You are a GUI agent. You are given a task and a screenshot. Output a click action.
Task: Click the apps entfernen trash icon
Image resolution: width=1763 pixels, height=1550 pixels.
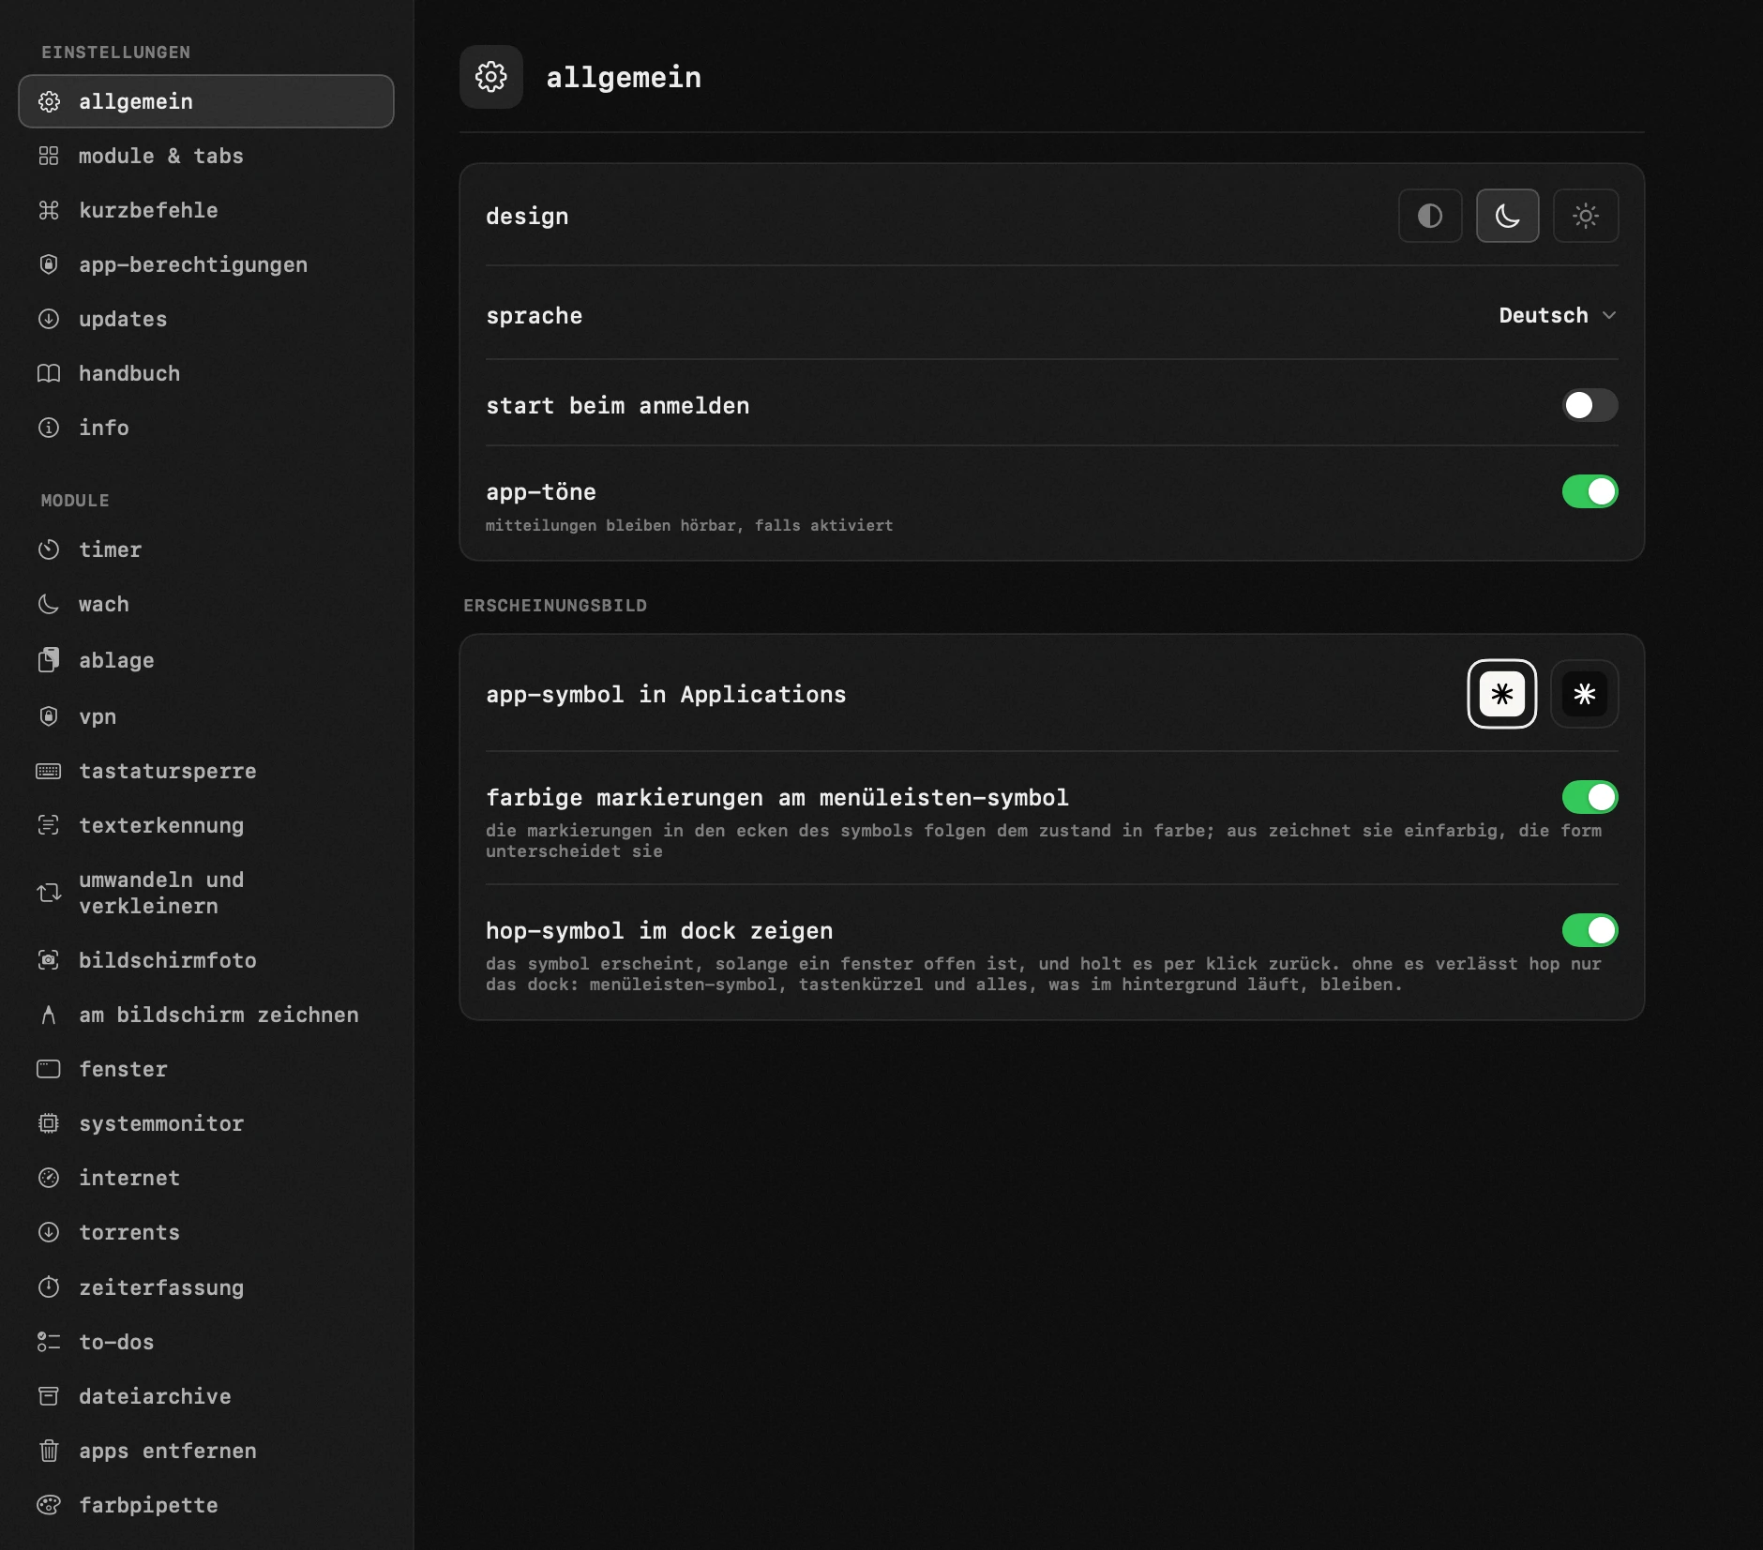coord(49,1451)
